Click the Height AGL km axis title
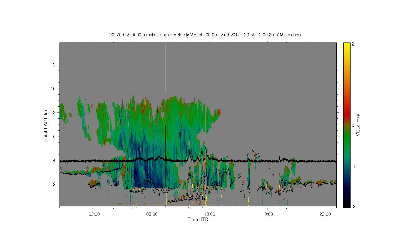 point(46,125)
